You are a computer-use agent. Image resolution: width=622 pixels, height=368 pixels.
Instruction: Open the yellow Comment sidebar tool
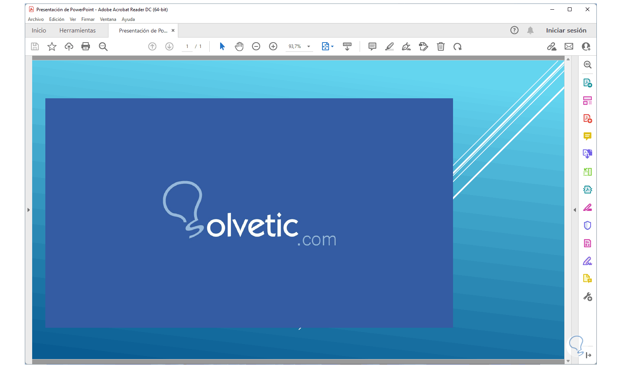(x=588, y=136)
